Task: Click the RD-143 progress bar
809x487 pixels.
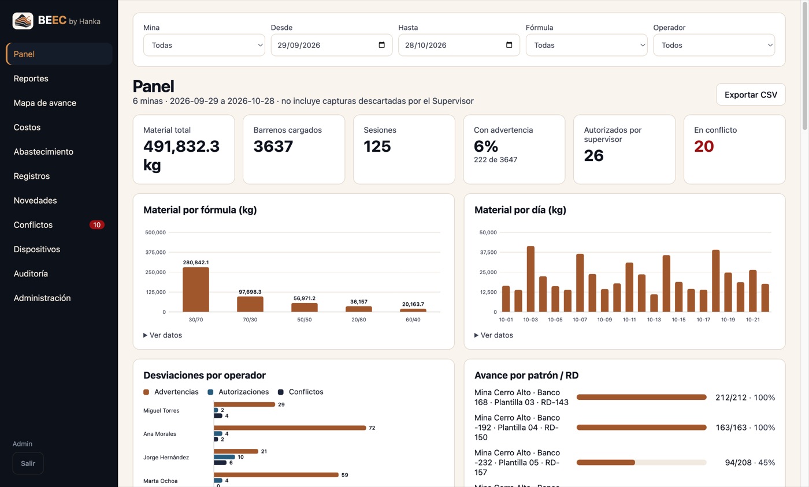Action: (641, 397)
